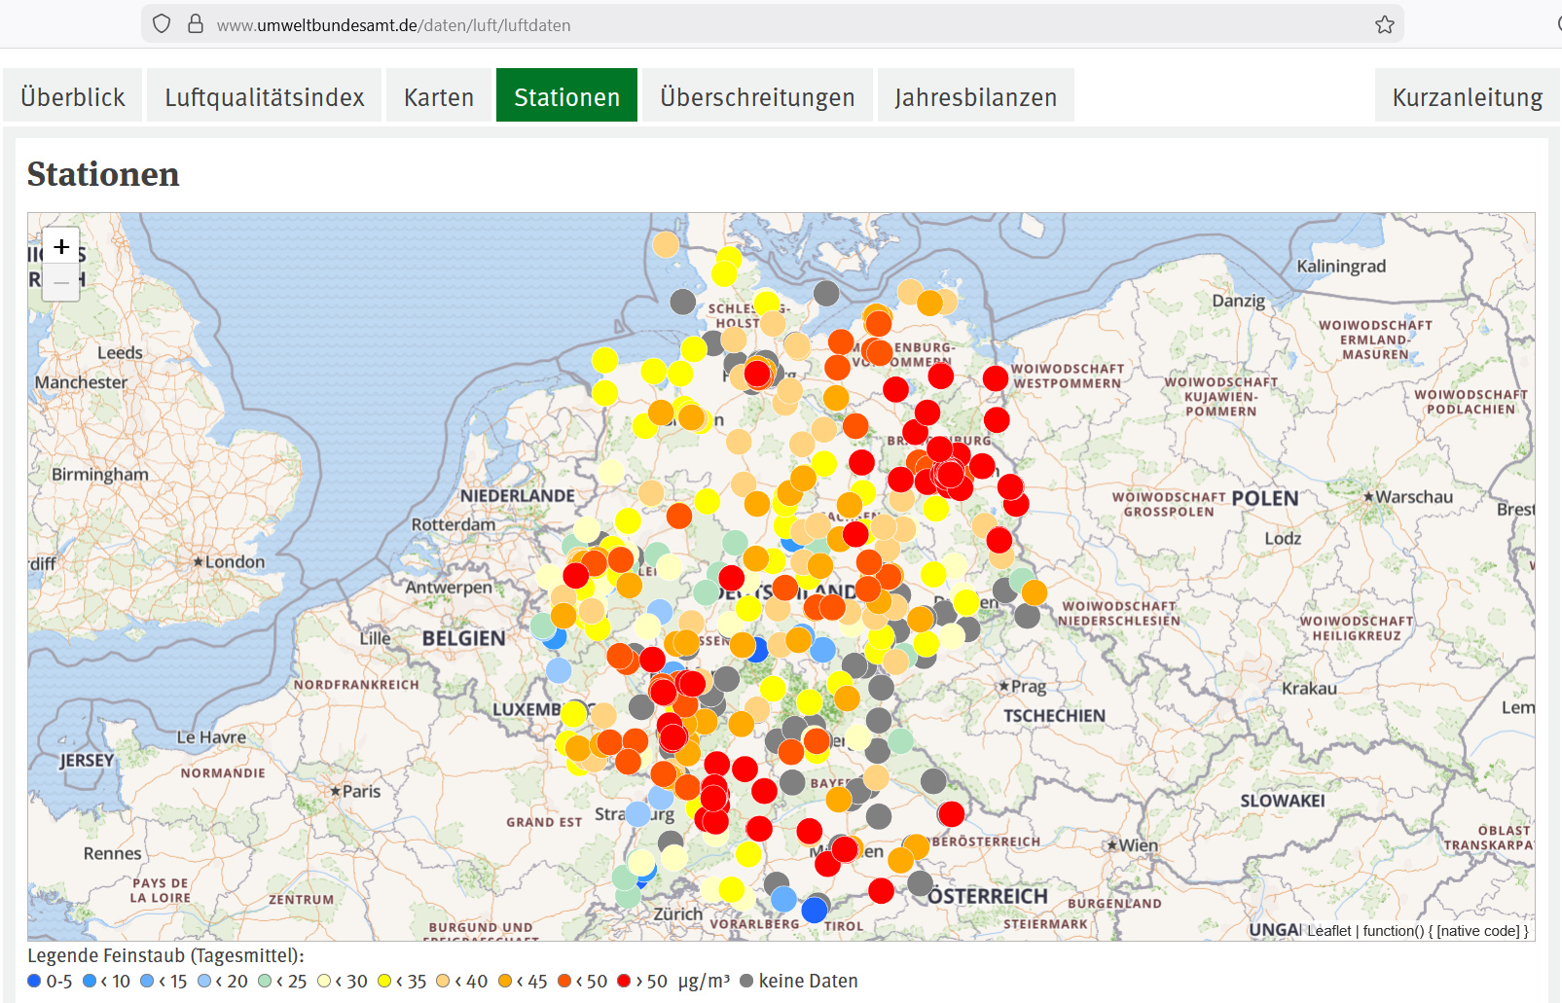Image resolution: width=1562 pixels, height=1003 pixels.
Task: Open the Kurzanleitung guide
Action: tap(1467, 97)
